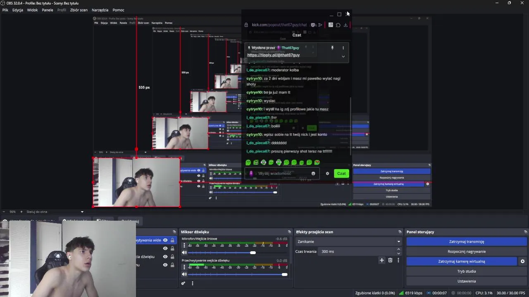Screen dimensions: 529x297
Task: Open the Narzędzia menu
Action: pyautogui.click(x=100, y=10)
